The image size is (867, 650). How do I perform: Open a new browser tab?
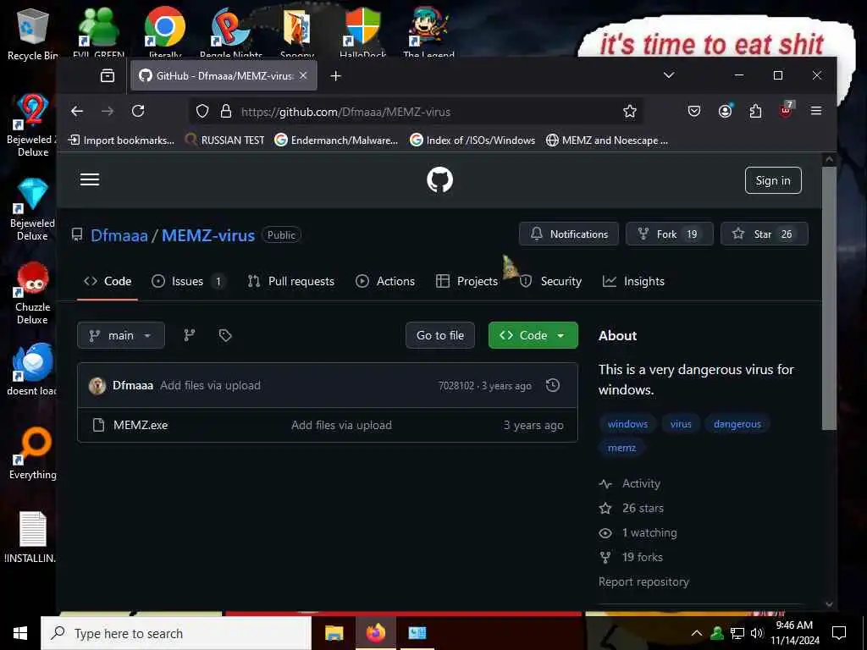click(335, 75)
